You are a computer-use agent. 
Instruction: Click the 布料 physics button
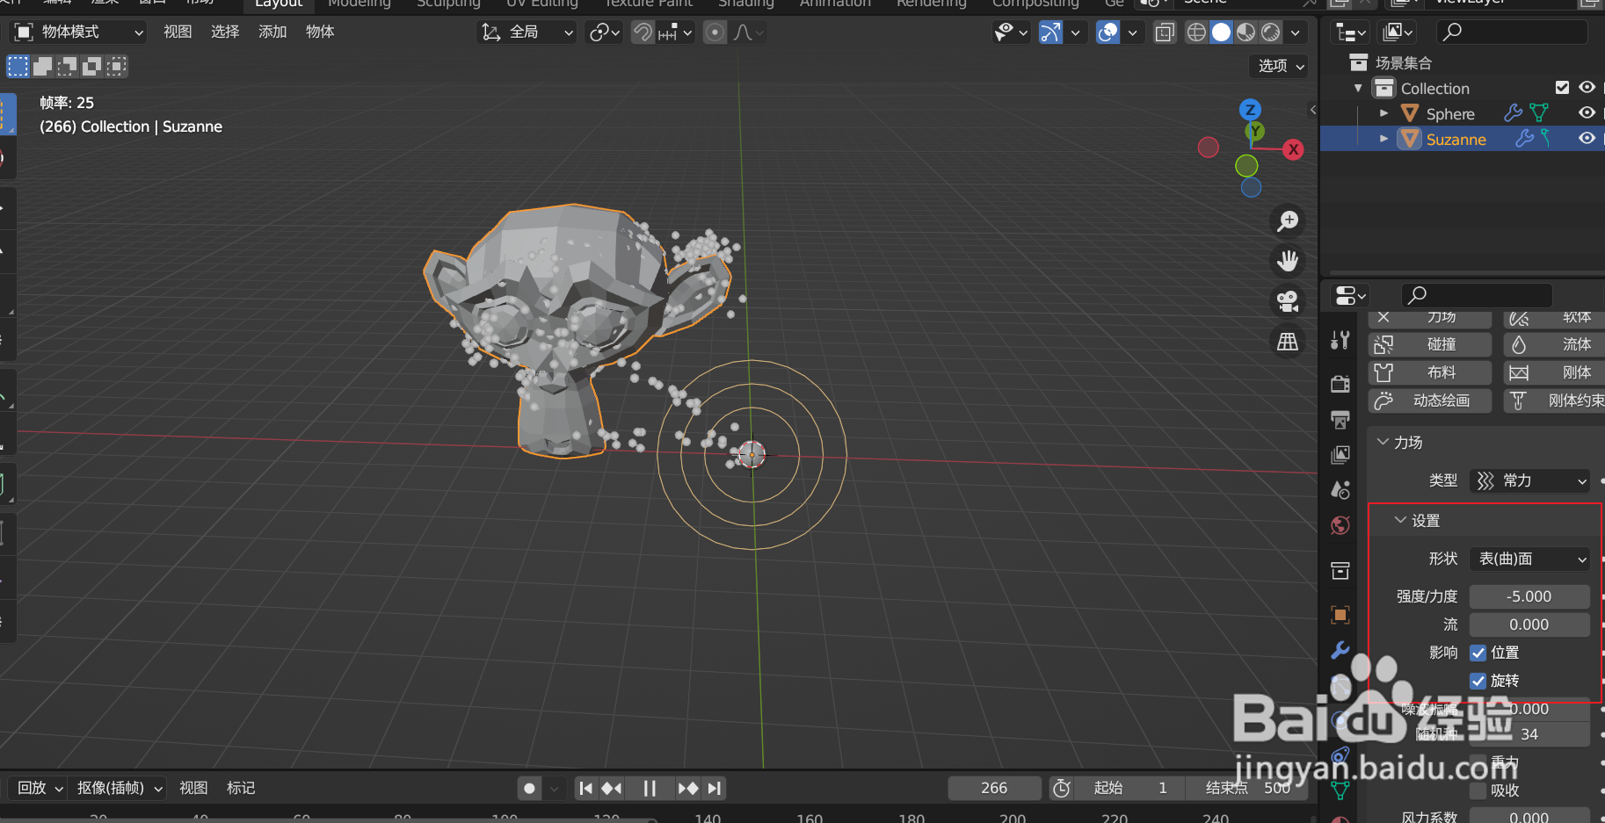coord(1430,372)
